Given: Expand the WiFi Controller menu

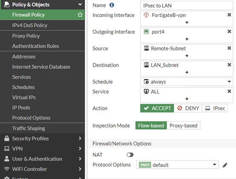Looking at the screenshot, I should click(80, 169).
